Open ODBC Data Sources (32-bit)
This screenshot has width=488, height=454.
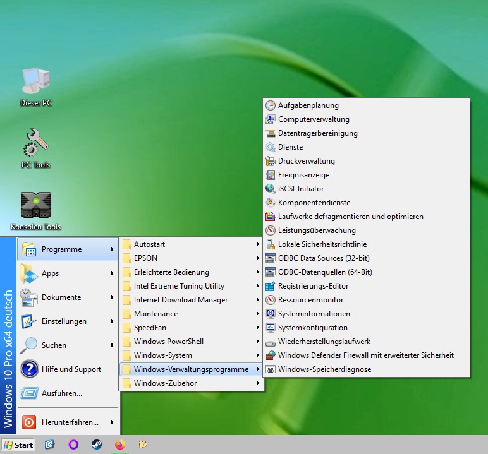click(x=366, y=258)
